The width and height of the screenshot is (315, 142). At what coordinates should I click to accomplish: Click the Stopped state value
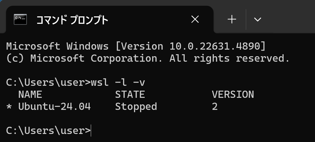point(136,107)
